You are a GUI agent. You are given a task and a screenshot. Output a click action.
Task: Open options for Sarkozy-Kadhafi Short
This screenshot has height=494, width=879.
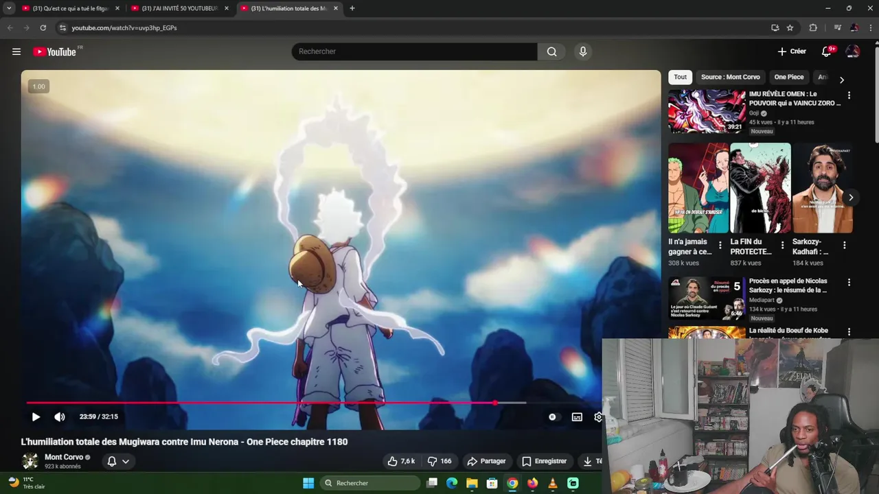844,245
